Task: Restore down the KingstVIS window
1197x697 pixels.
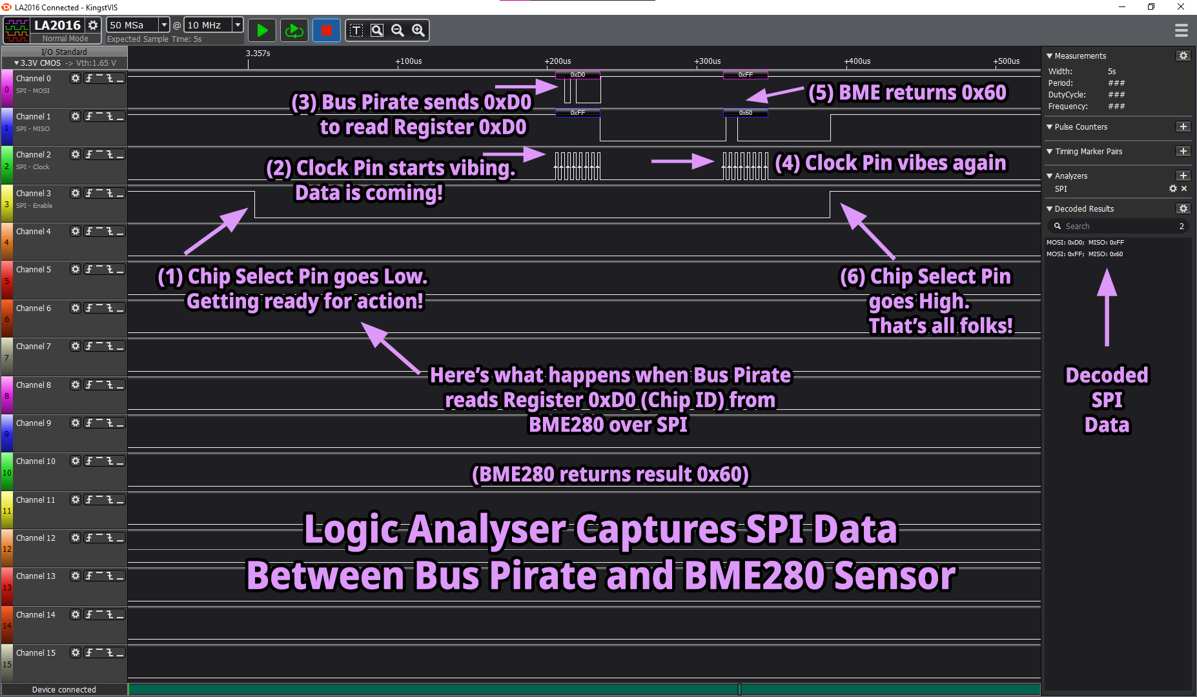Action: (x=1151, y=7)
